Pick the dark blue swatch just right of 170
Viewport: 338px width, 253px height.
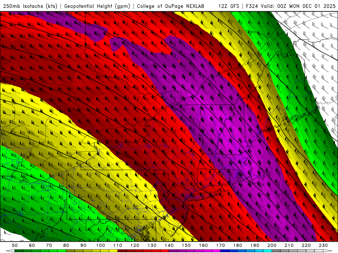[x=225, y=251]
